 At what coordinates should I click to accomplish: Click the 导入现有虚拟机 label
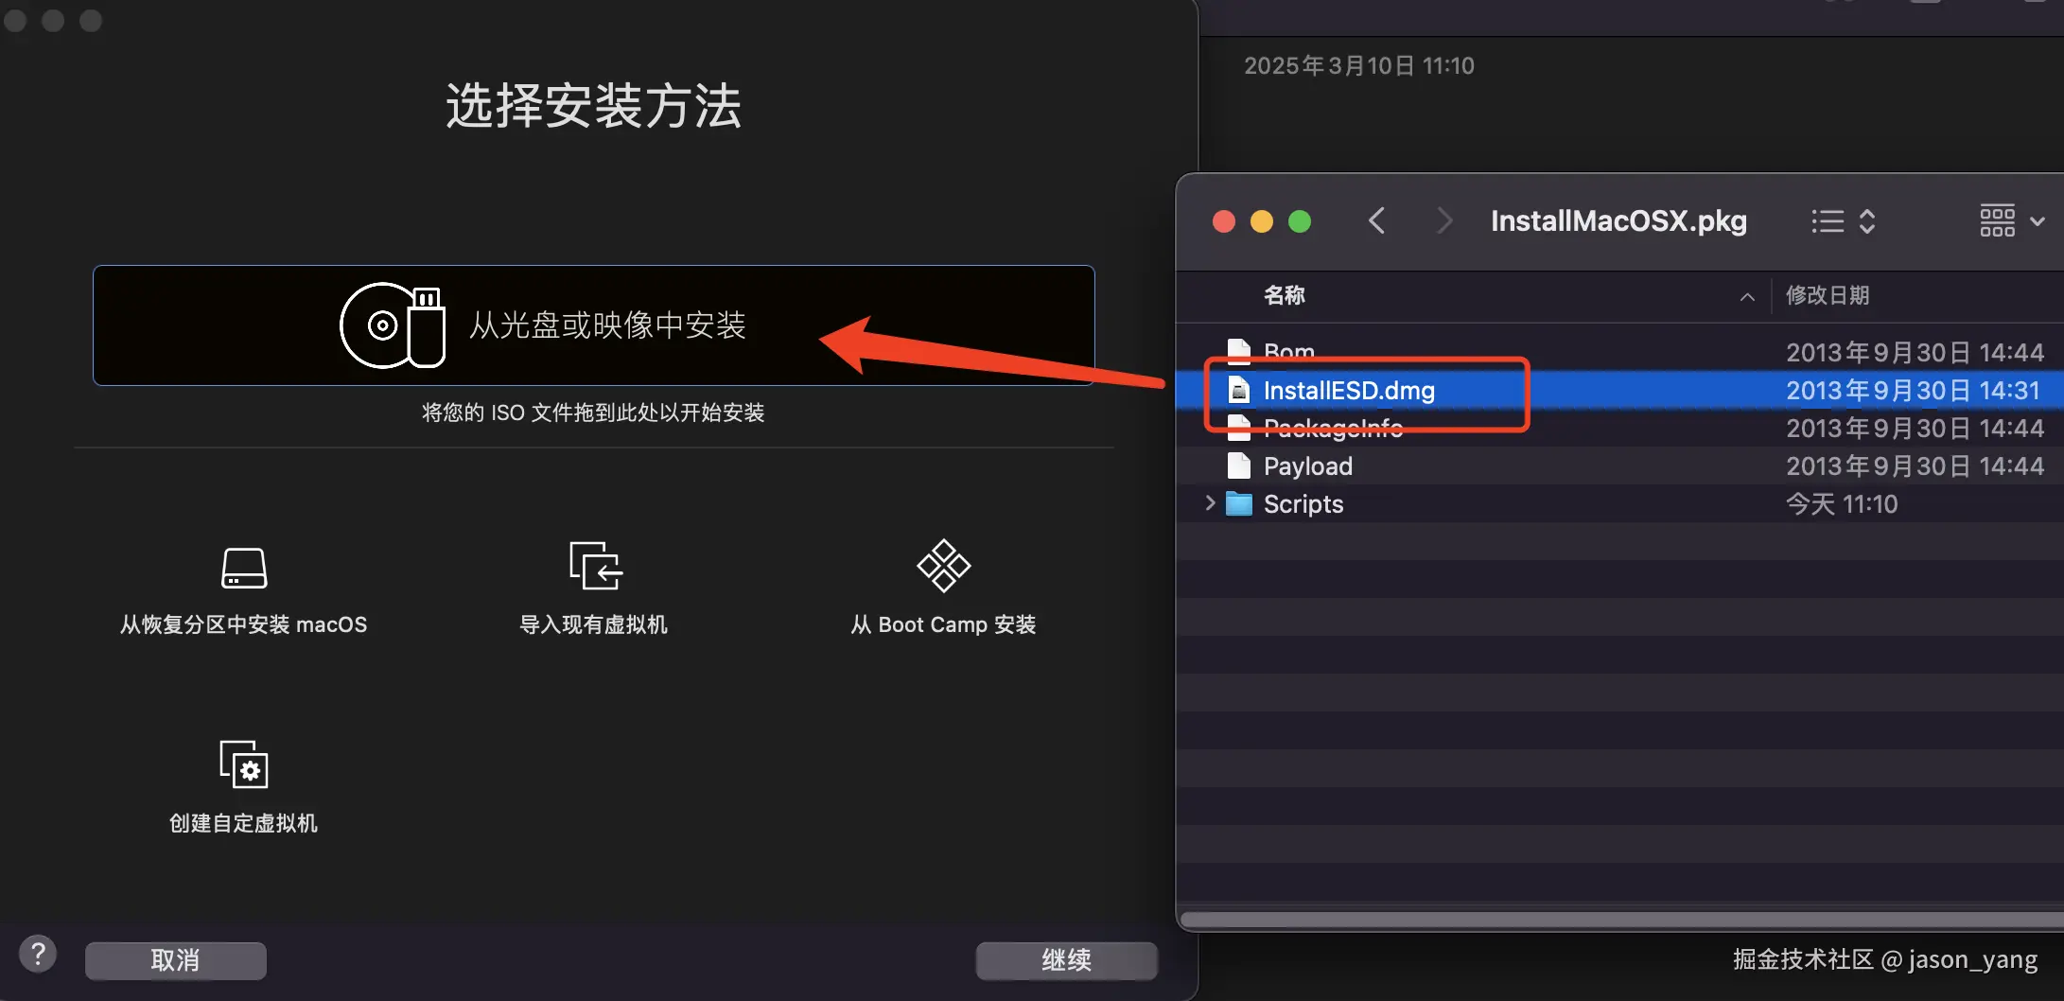pos(594,624)
